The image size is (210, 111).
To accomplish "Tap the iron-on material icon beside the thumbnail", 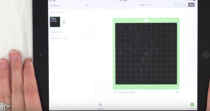I will tap(64, 22).
